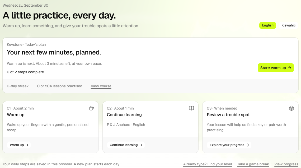This screenshot has height=168, width=301.
Task: Start the warm up from today's plan
Action: tap(276, 68)
